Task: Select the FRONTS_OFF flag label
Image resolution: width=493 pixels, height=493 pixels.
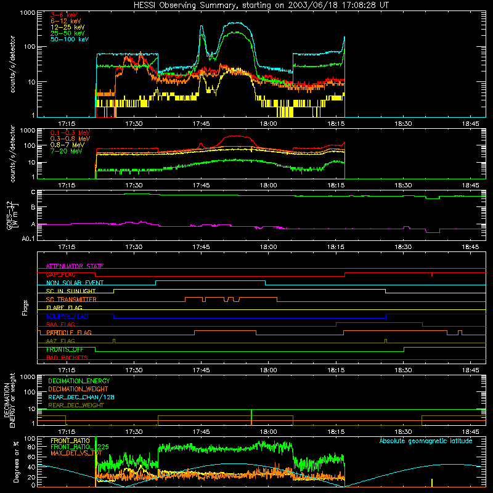Action: (x=65, y=349)
